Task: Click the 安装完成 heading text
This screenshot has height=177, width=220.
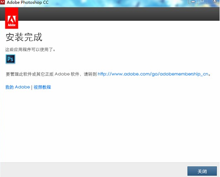Action: (x=24, y=37)
